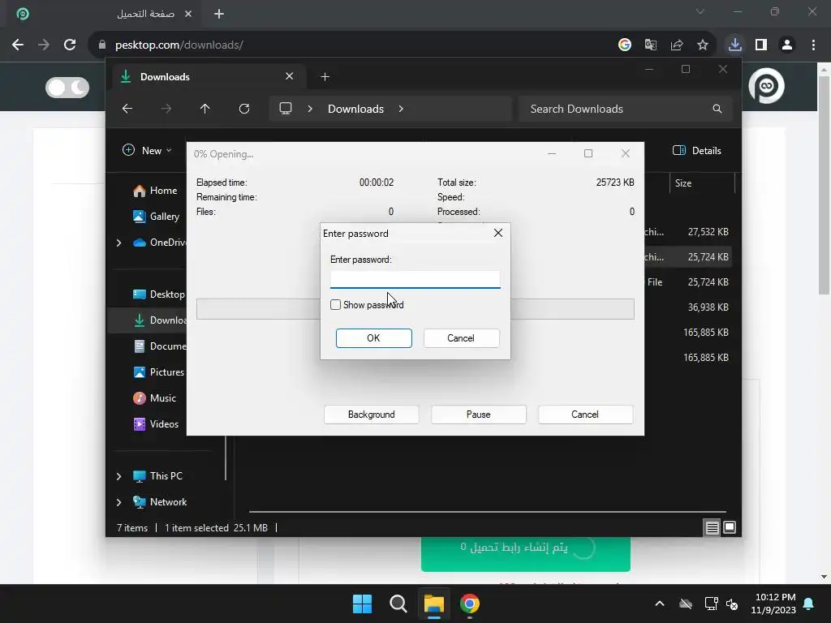Switch Explorer to large thumbnails view
This screenshot has width=831, height=623.
[x=730, y=527]
